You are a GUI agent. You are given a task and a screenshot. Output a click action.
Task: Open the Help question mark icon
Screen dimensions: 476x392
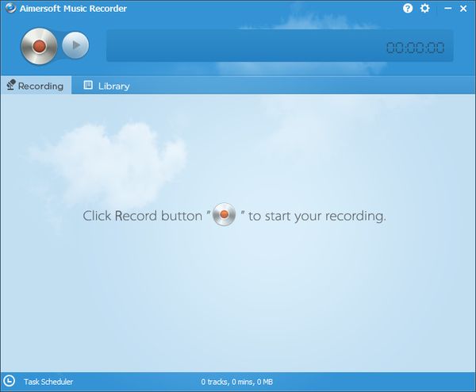point(408,8)
